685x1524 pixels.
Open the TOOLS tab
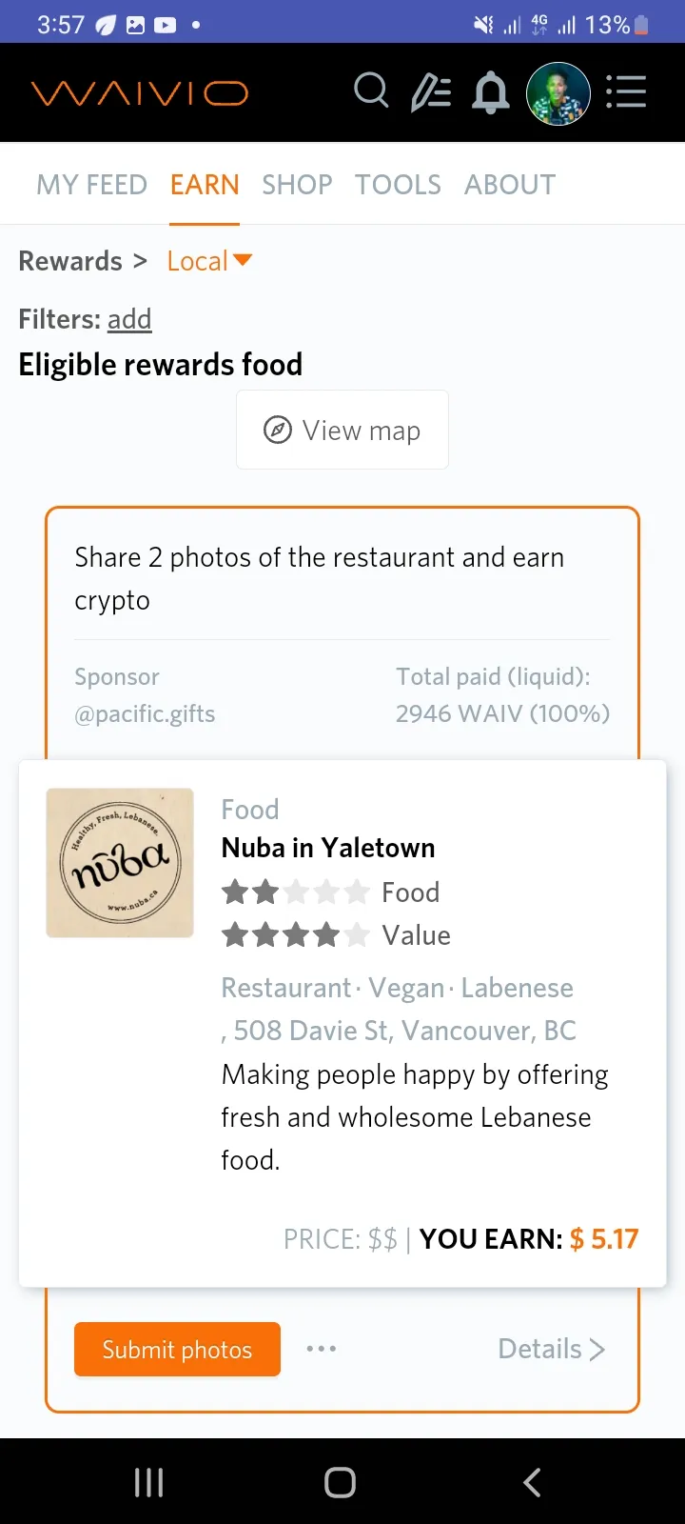tap(398, 185)
